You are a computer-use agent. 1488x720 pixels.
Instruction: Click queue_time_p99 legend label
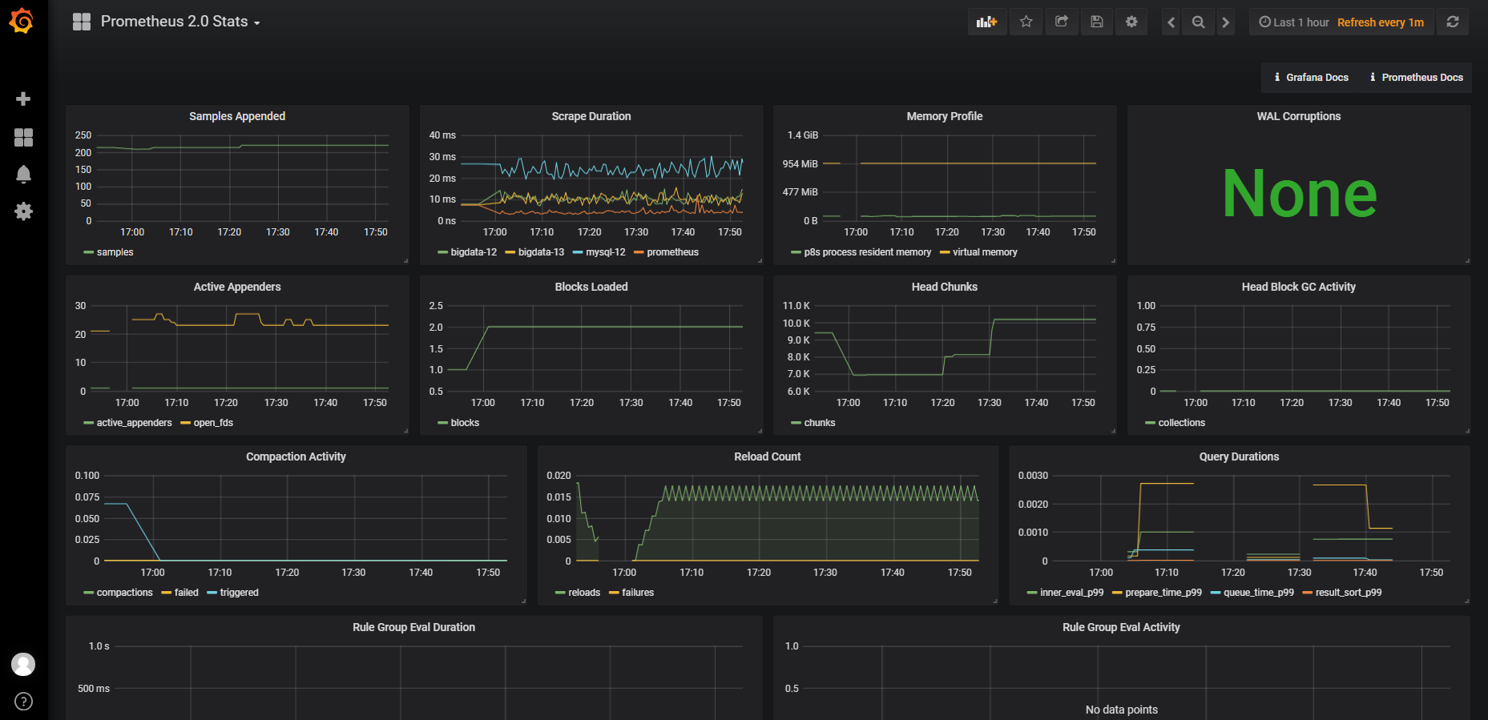coord(1259,593)
